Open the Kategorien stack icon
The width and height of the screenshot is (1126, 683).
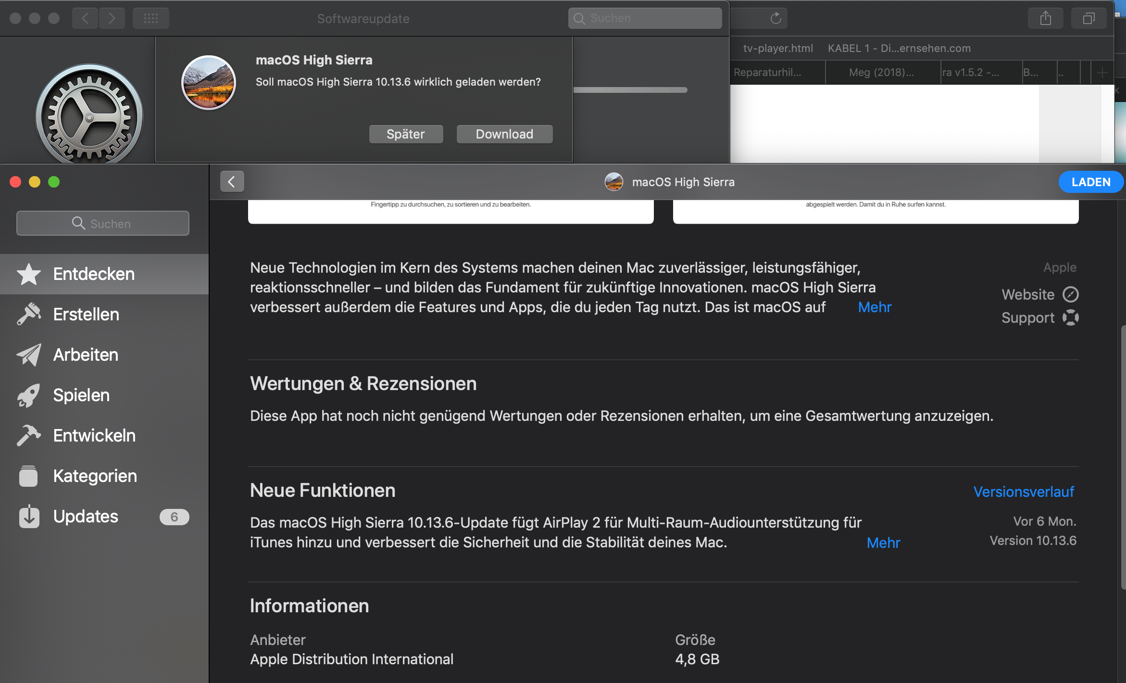click(x=29, y=476)
